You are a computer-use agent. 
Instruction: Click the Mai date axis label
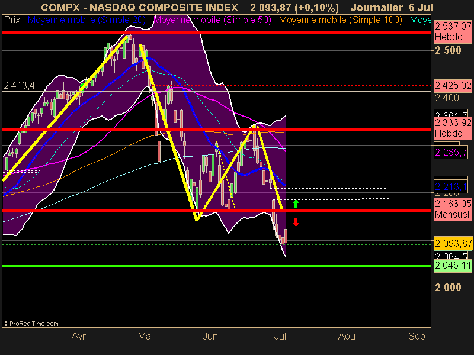click(x=145, y=336)
